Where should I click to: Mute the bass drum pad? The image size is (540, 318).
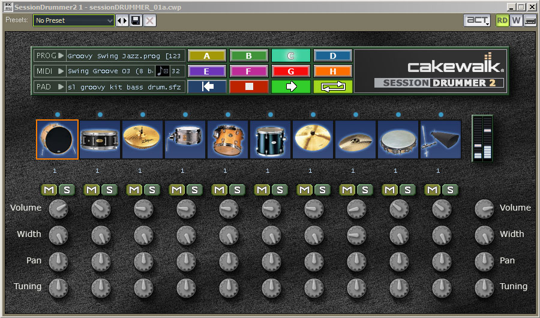[x=49, y=190]
